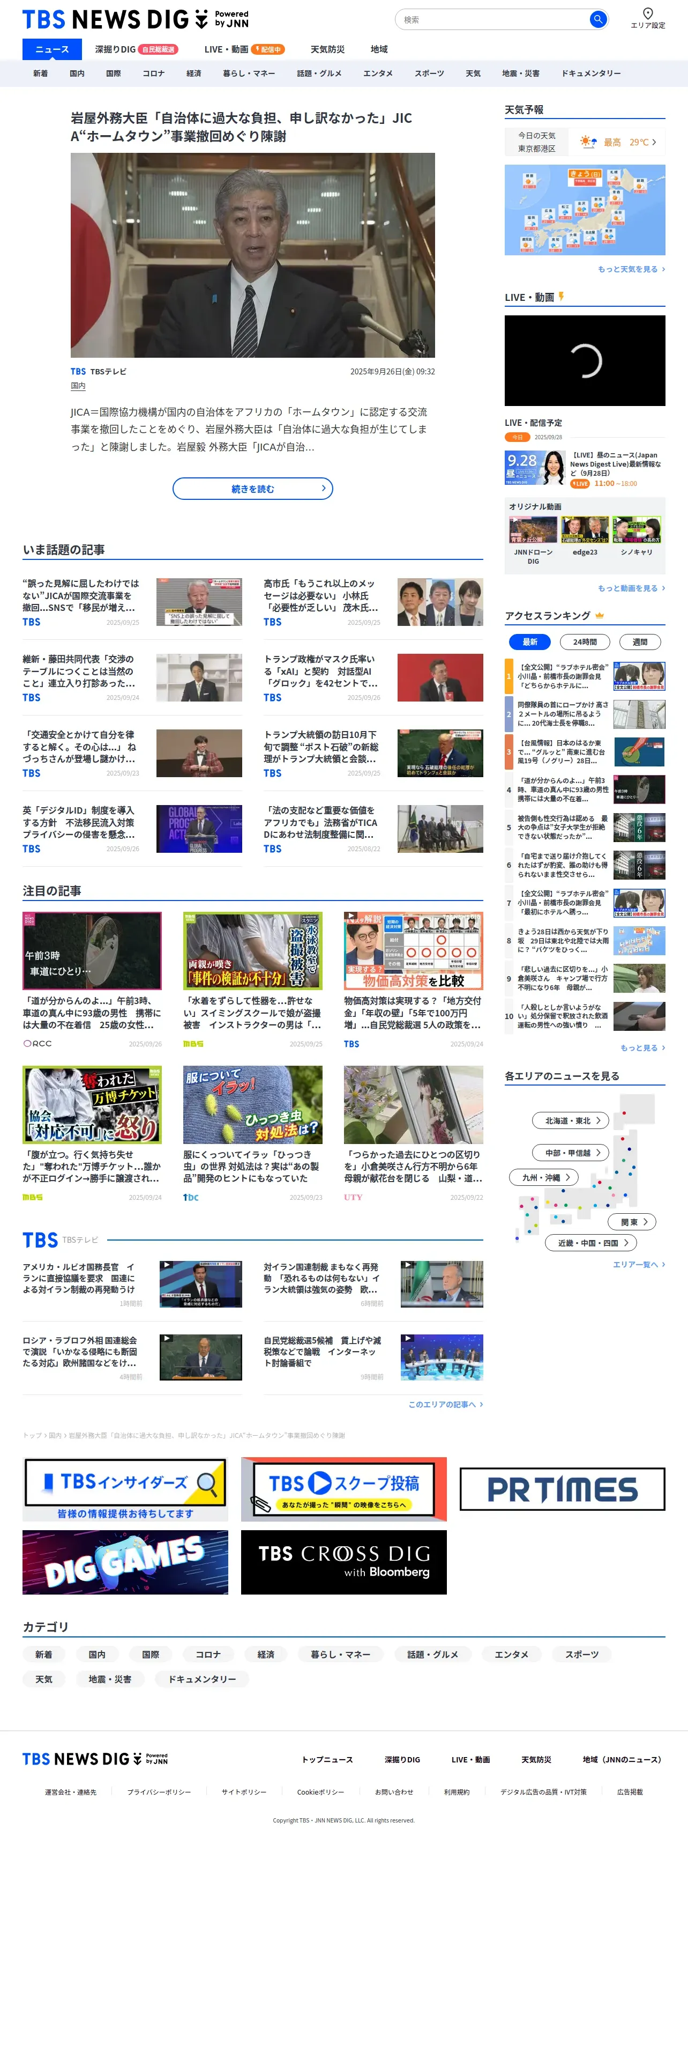Click このエリアの記事へ link
The image size is (688, 2066).
click(x=445, y=1404)
